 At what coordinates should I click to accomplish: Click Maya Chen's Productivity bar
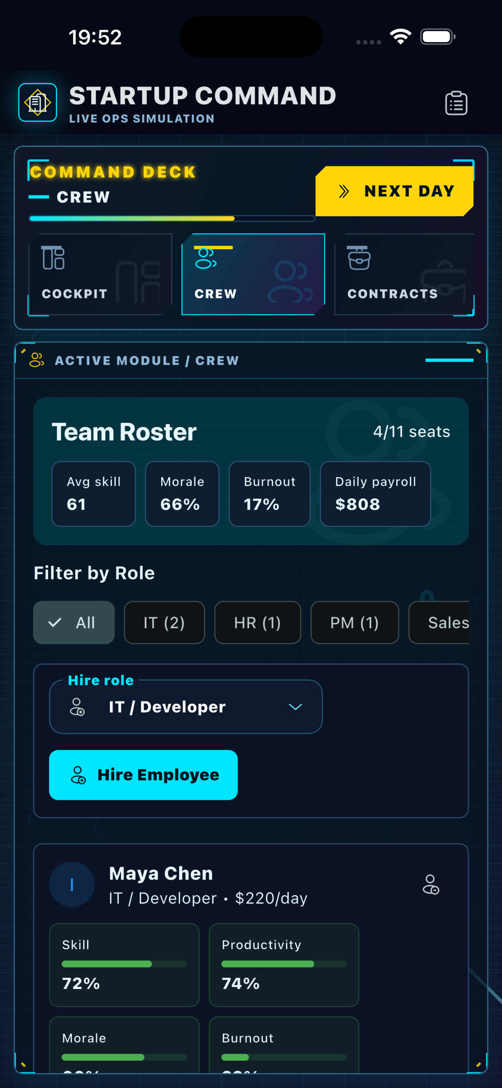tap(284, 964)
